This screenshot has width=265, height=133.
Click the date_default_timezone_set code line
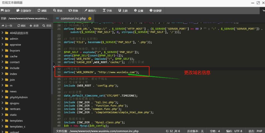[x=101, y=96]
